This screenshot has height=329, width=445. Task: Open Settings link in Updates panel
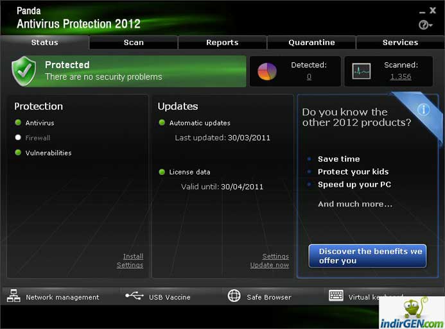pyautogui.click(x=275, y=256)
